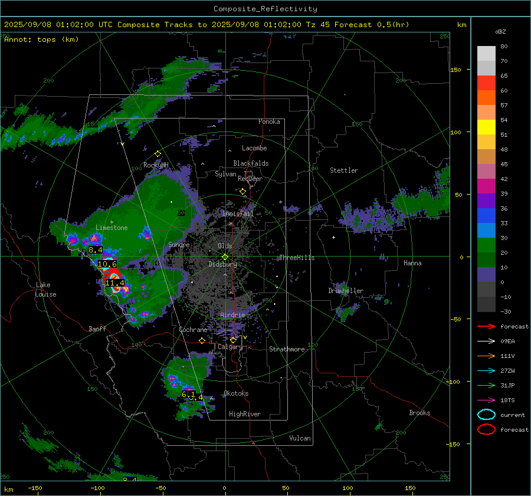531x496 pixels.
Task: Click the Calgary city label
Action: (x=230, y=347)
